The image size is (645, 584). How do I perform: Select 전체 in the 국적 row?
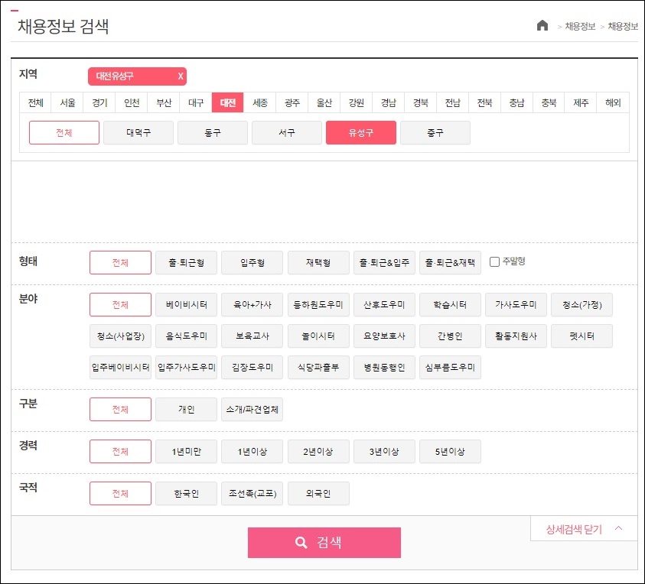(x=121, y=494)
